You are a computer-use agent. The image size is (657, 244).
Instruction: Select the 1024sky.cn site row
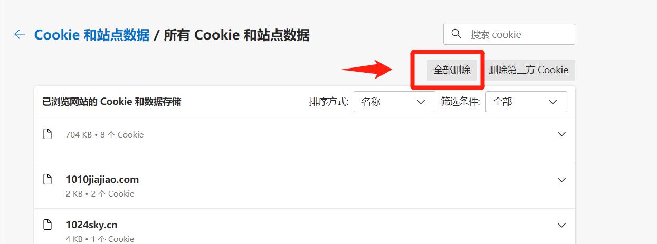[304, 227]
